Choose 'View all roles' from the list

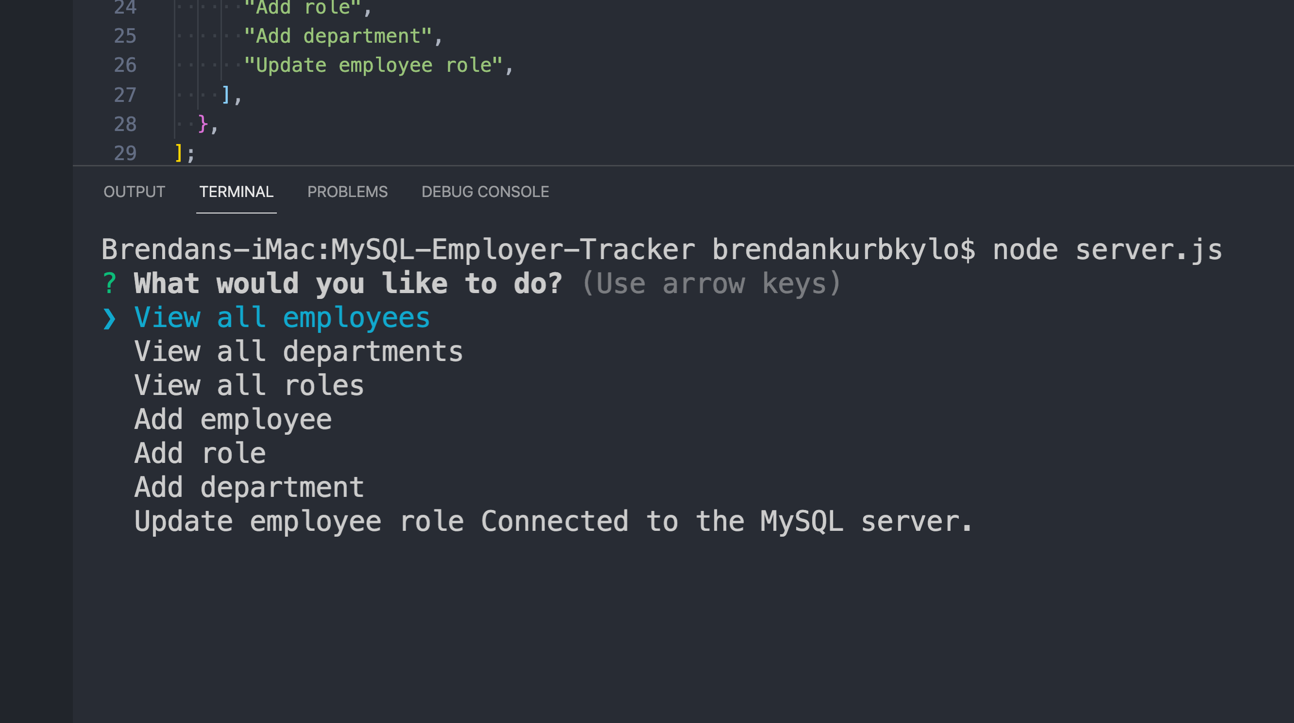point(249,385)
